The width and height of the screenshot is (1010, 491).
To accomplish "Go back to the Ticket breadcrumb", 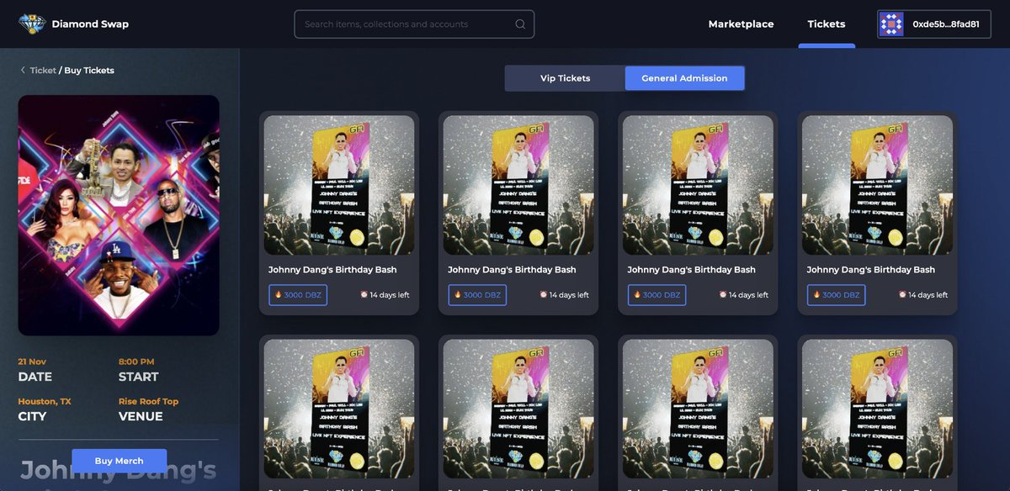I will pyautogui.click(x=43, y=71).
